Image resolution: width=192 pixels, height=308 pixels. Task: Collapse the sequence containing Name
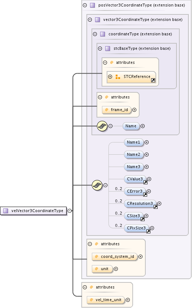click(x=111, y=126)
